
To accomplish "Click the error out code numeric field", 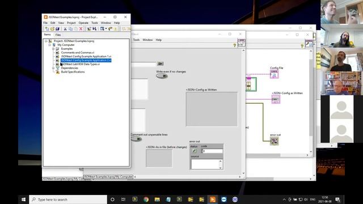I will point(212,151).
